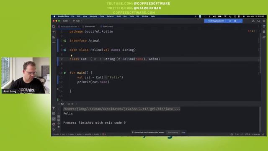268x151 pixels.
Task: Click the Run icon in the top toolbar
Action: [230, 21]
